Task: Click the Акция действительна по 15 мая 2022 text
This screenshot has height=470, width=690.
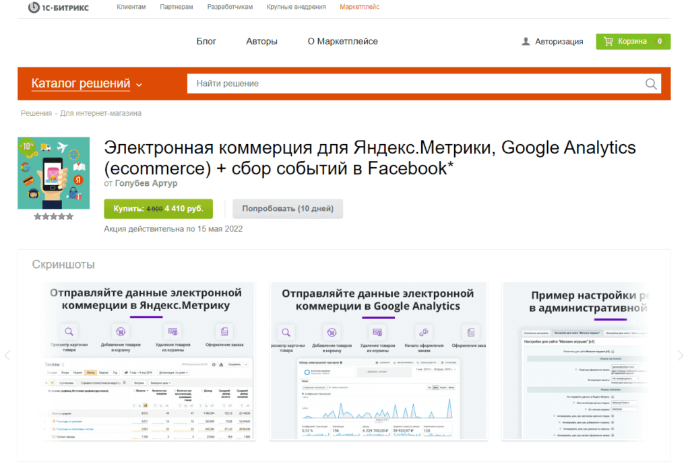Action: coord(173,229)
